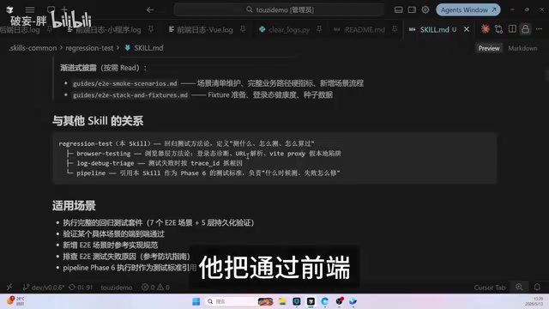The width and height of the screenshot is (549, 309).
Task: Open settings gear in title bar
Action: tap(425, 9)
